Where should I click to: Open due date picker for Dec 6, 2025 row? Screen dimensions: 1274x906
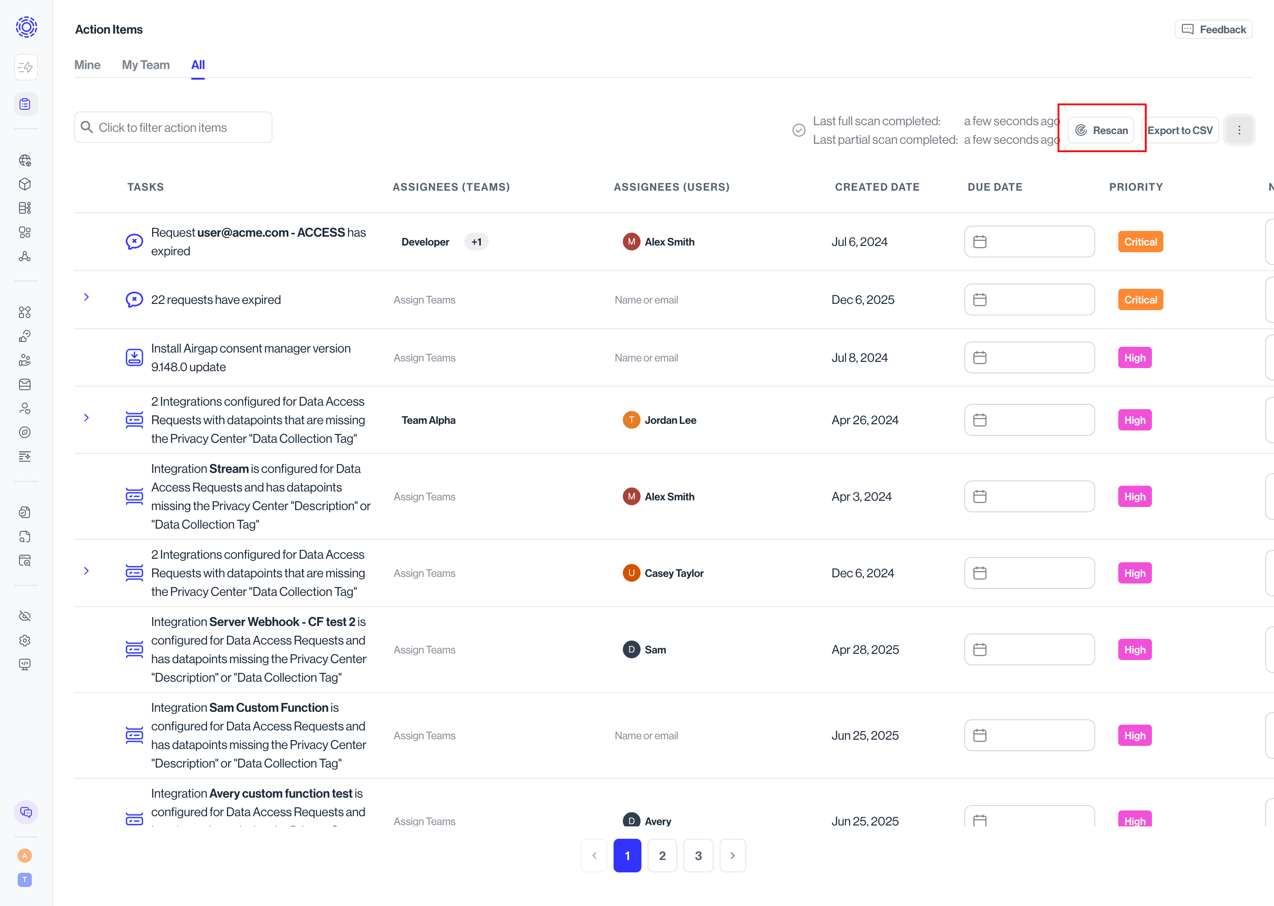pyautogui.click(x=1030, y=299)
